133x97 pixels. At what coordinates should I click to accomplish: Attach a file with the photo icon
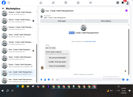tap(45, 79)
